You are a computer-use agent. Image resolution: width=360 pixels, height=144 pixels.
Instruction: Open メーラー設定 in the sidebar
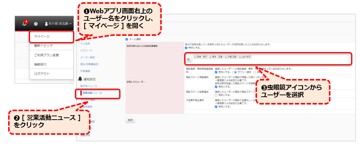(87, 58)
